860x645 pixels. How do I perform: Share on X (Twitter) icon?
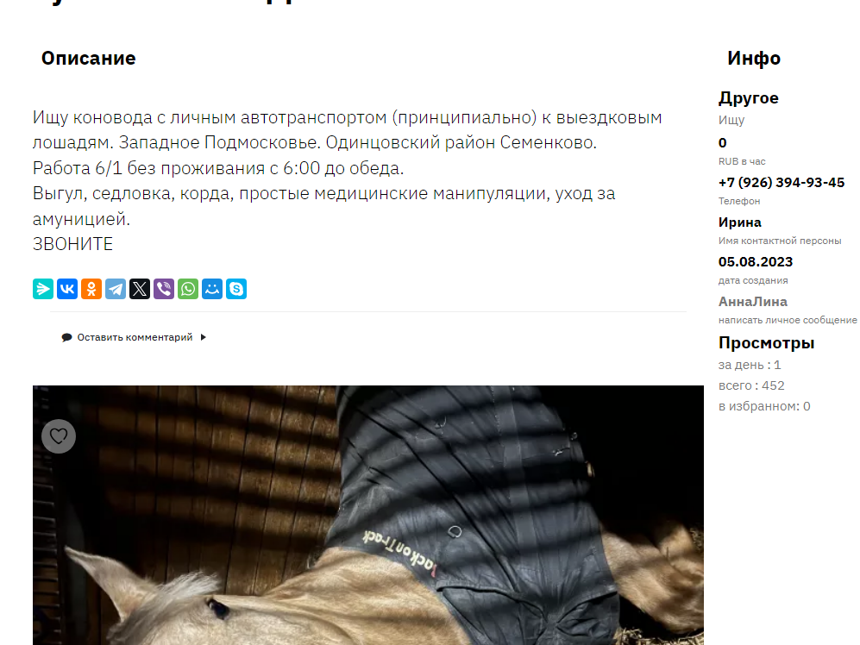click(x=140, y=289)
